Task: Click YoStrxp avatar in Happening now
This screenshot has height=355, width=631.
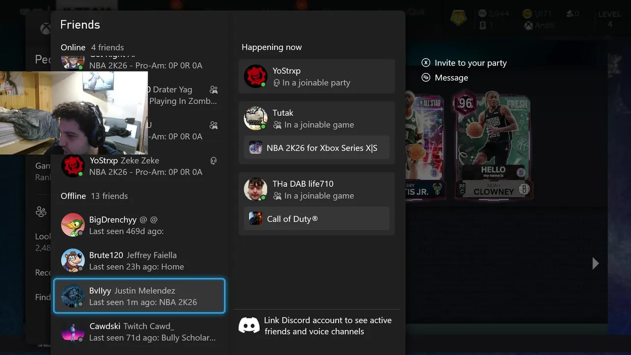Action: click(x=255, y=76)
